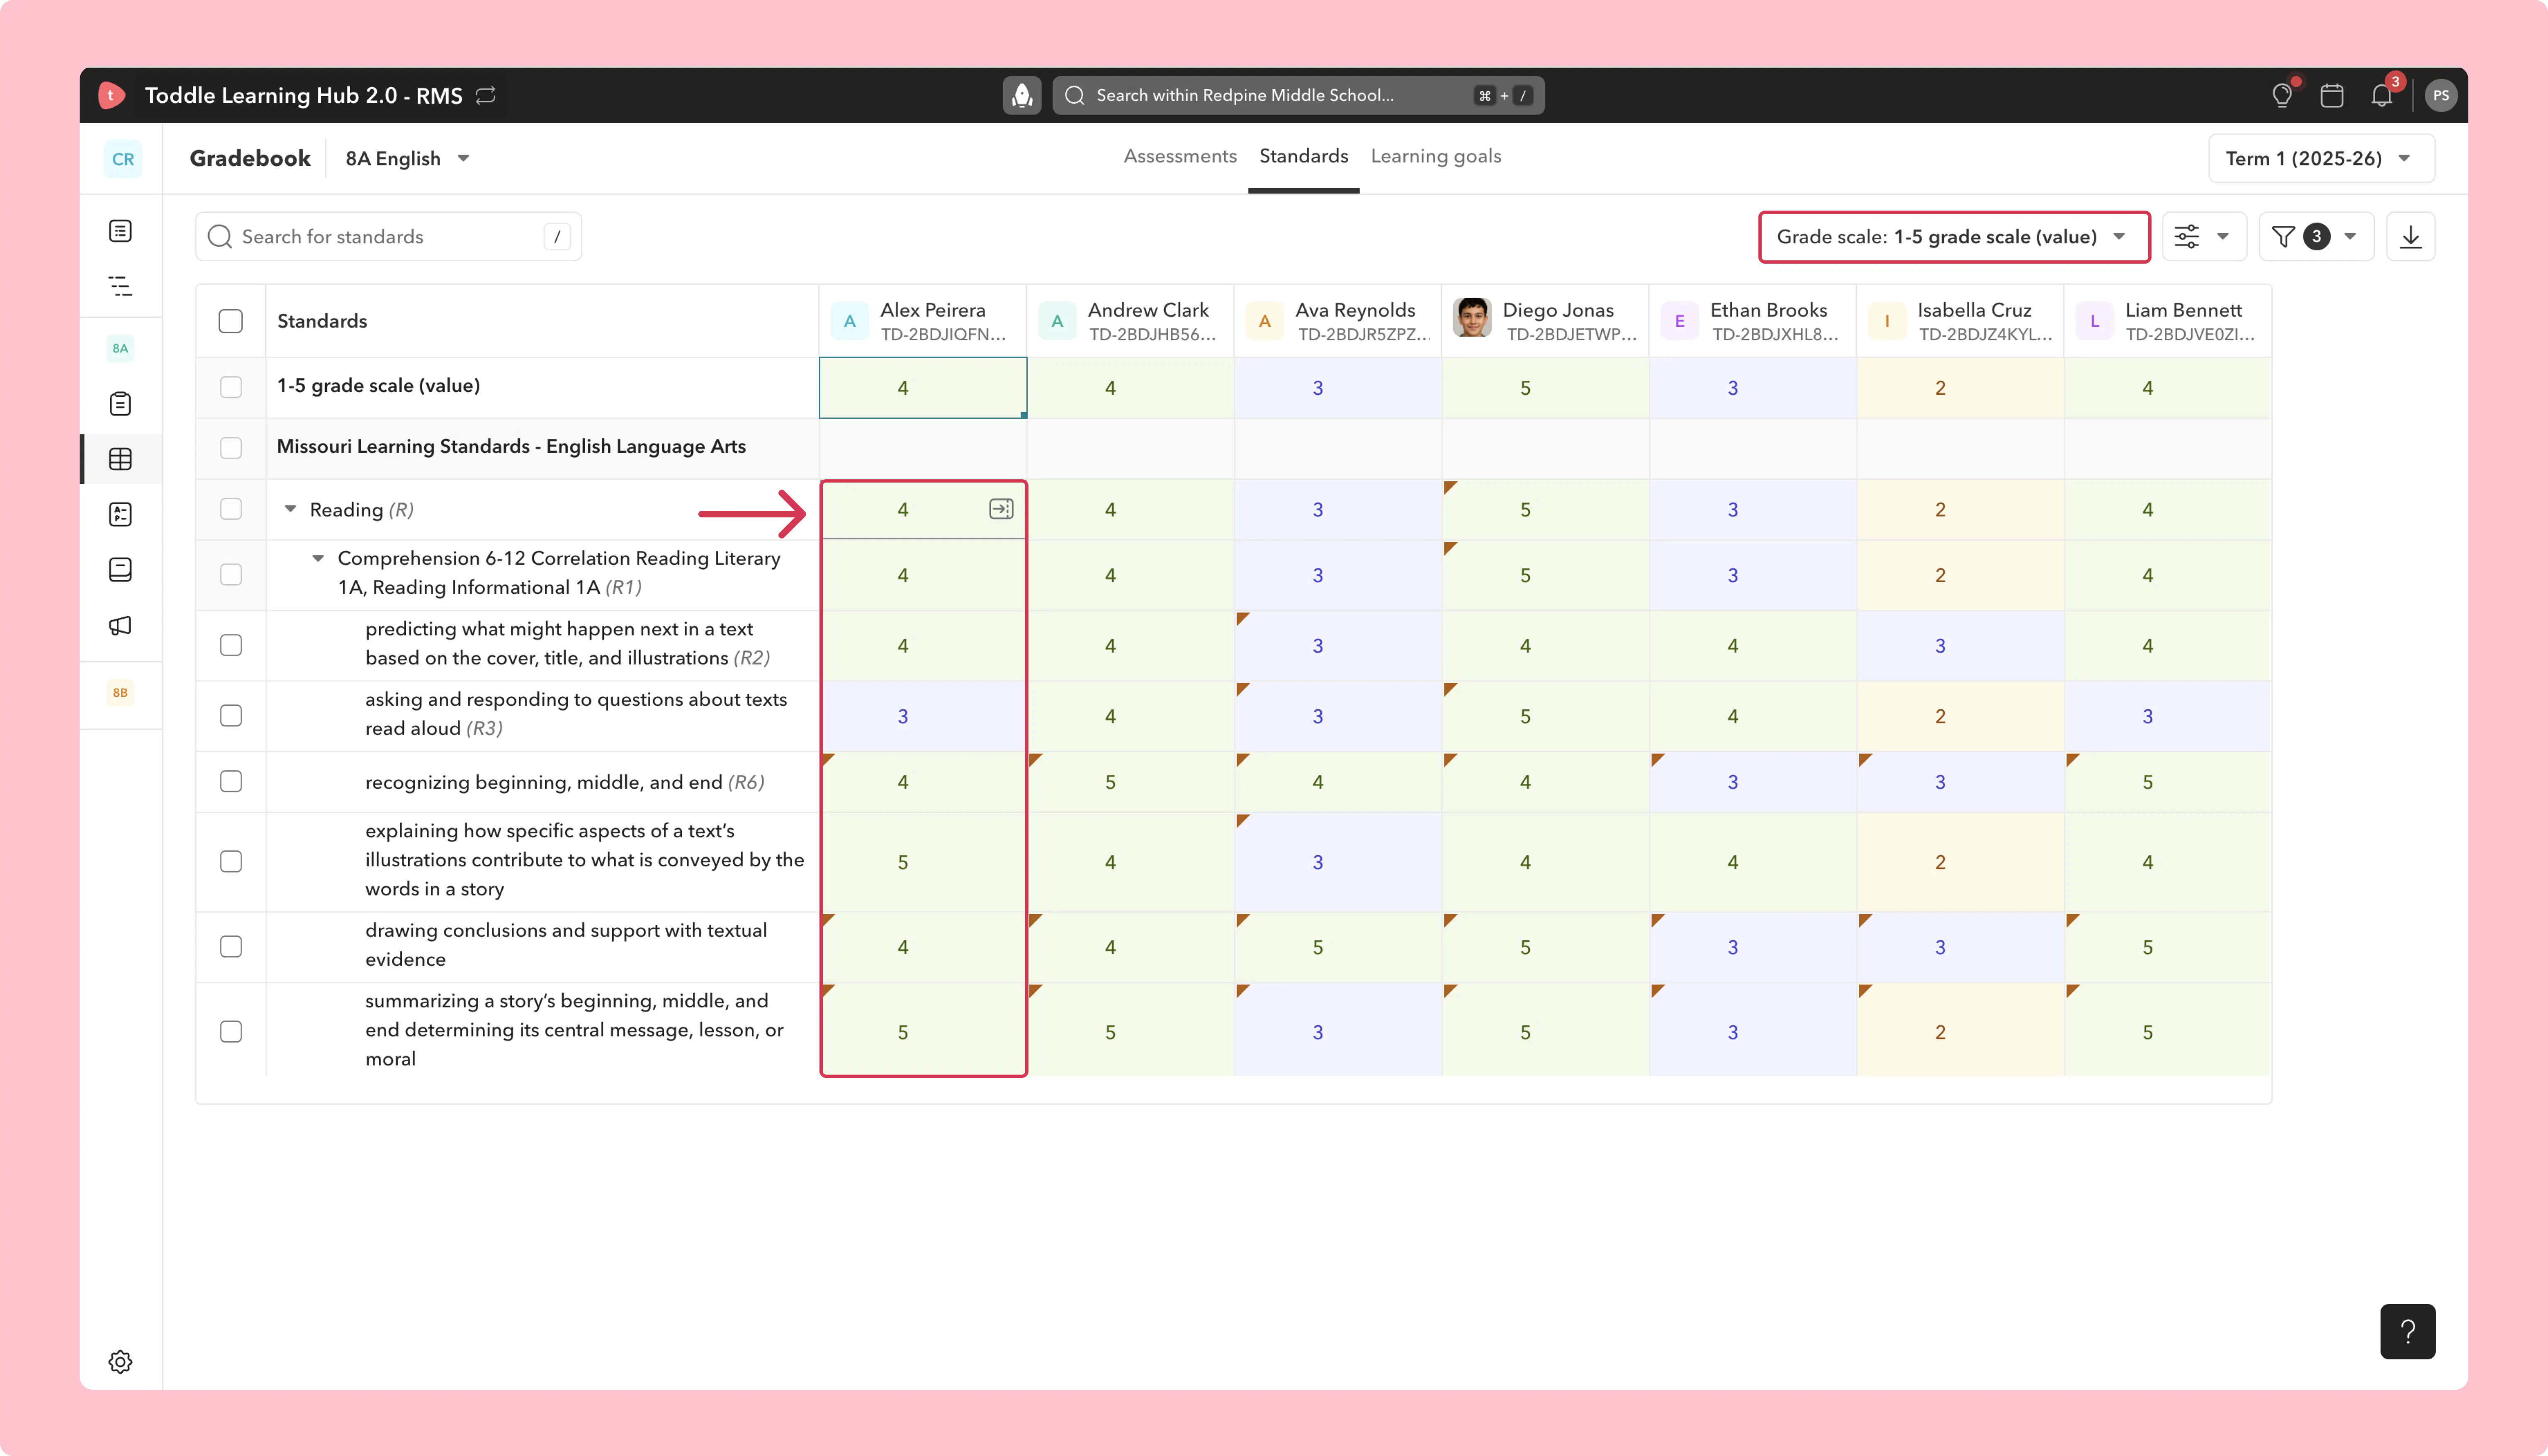Screen dimensions: 2548x1456
Task: Check the explaining how specific aspects row checkbox
Action: point(231,861)
